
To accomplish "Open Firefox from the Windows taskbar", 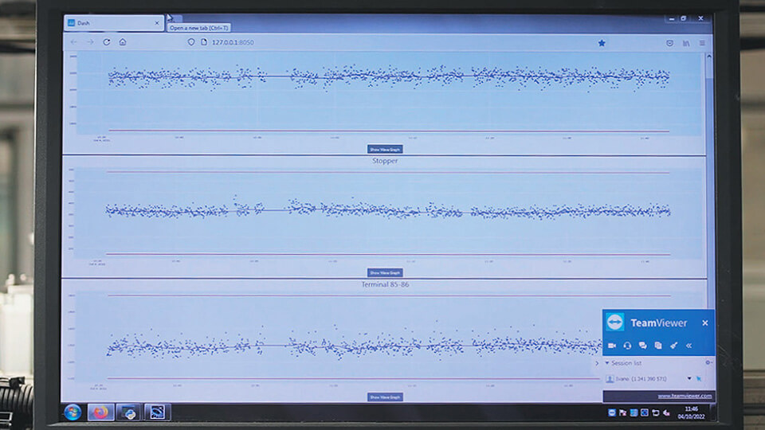I will pos(100,412).
